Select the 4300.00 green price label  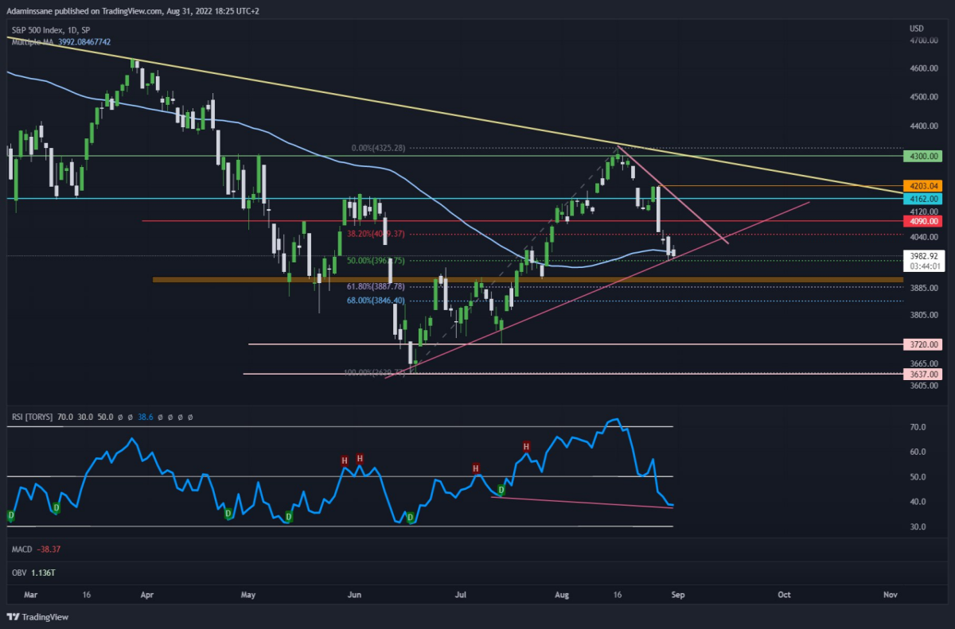coord(923,156)
